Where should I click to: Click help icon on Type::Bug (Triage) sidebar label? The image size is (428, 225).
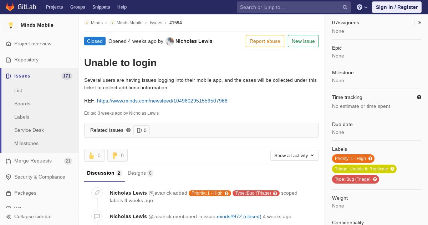(375, 179)
